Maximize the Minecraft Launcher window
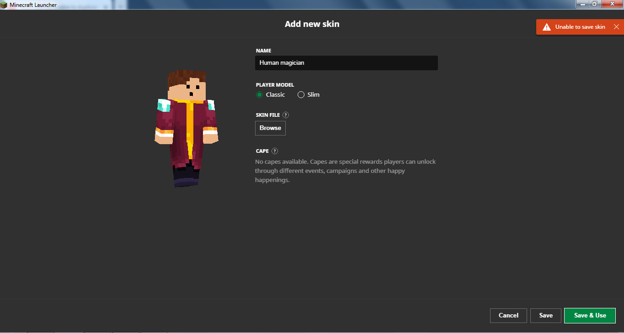This screenshot has width=624, height=333. (595, 4)
